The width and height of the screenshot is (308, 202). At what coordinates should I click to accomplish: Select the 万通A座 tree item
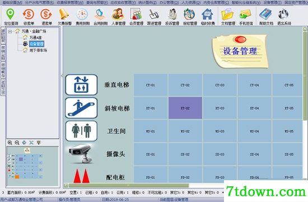[x=35, y=37]
